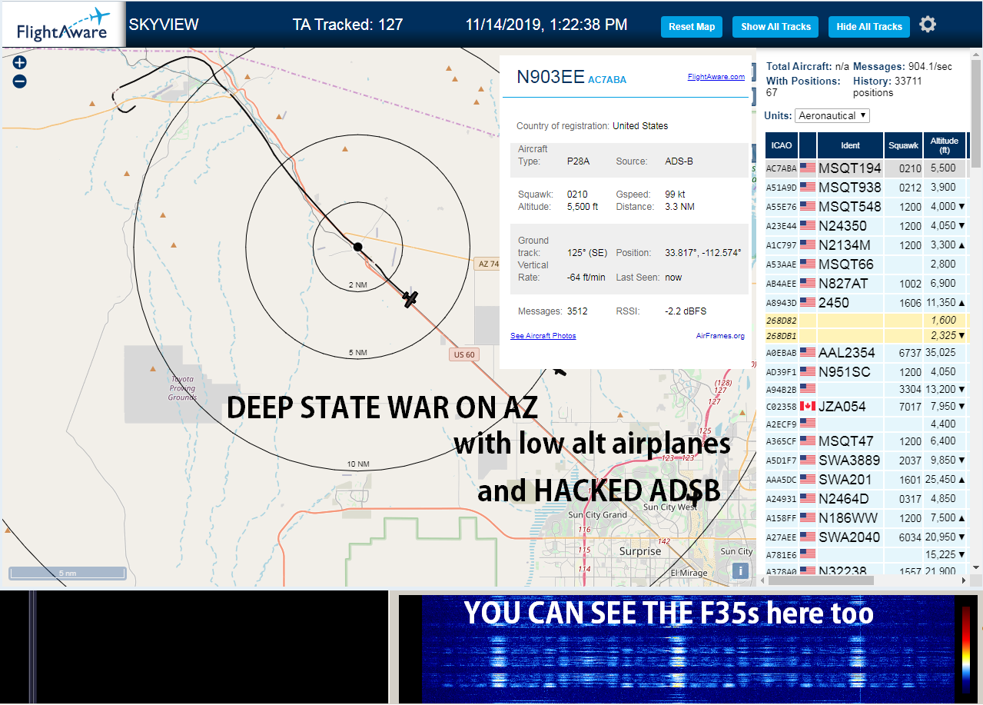The width and height of the screenshot is (983, 705).
Task: Open See Aircraft Photos link
Action: 543,336
